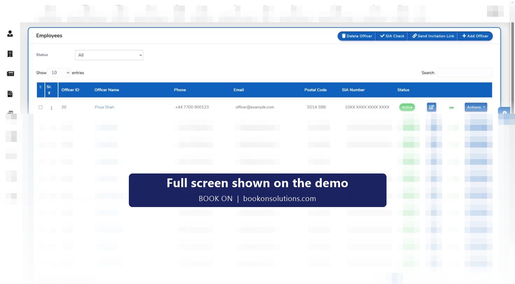The height and width of the screenshot is (284, 515).
Task: Open Priya Shah officer profile link
Action: pos(104,107)
